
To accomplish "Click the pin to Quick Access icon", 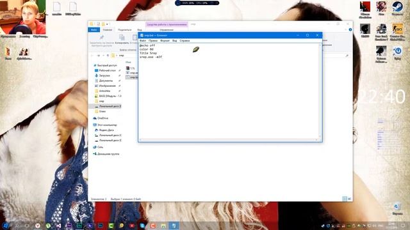I will point(102,37).
